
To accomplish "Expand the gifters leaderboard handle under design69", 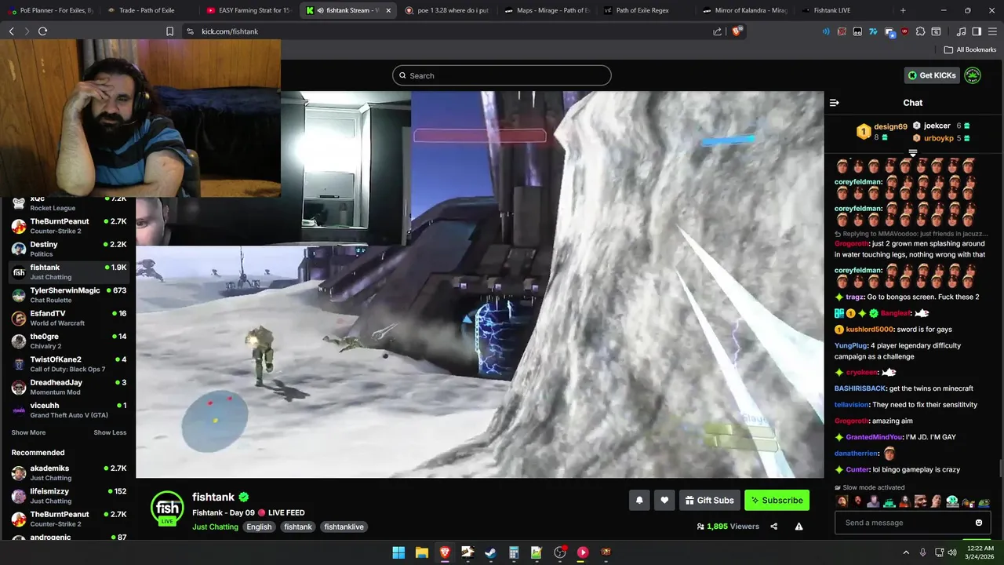I will 913,153.
